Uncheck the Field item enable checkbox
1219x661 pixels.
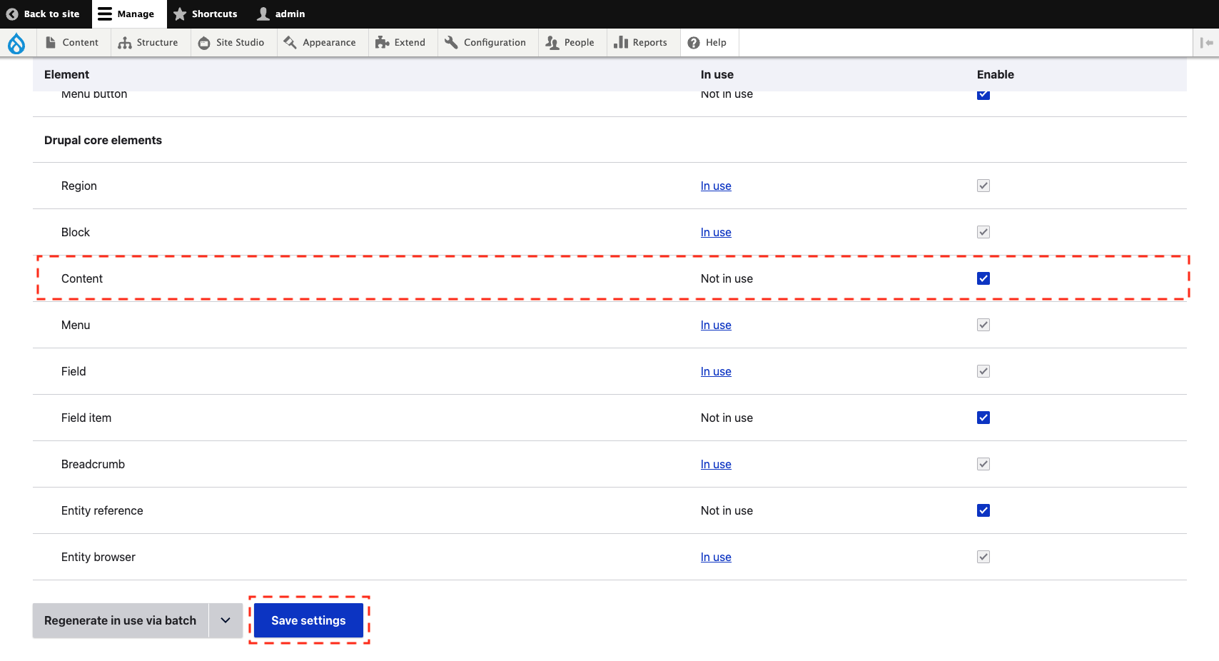tap(983, 418)
